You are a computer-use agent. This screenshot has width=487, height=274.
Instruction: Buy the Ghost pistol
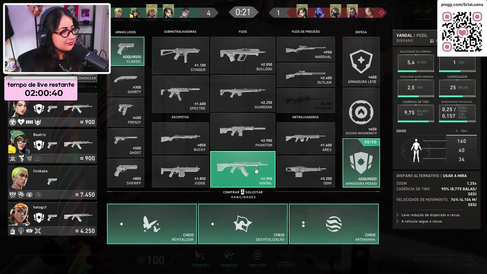click(x=126, y=143)
